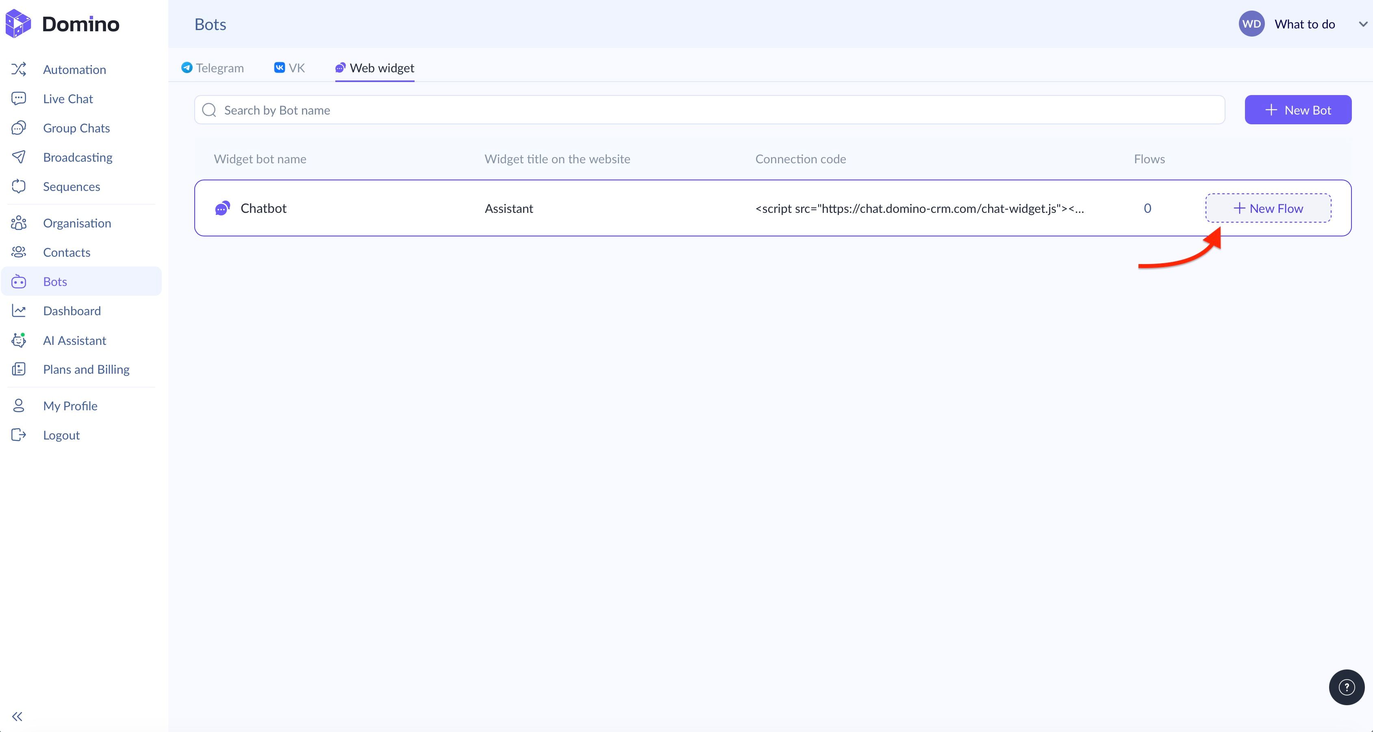Click the flows count 0
The image size is (1373, 732).
1147,208
